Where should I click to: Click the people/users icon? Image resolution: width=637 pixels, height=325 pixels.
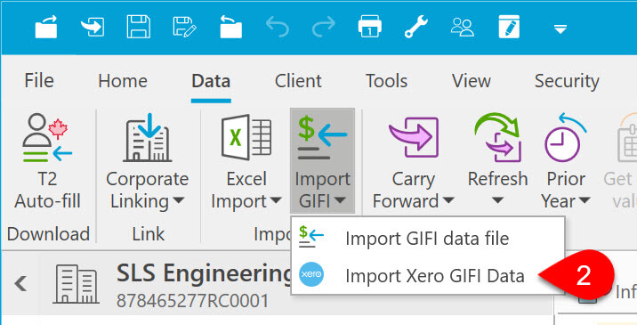(x=463, y=28)
